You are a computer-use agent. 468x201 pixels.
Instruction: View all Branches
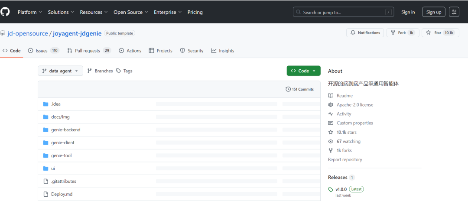pos(100,71)
